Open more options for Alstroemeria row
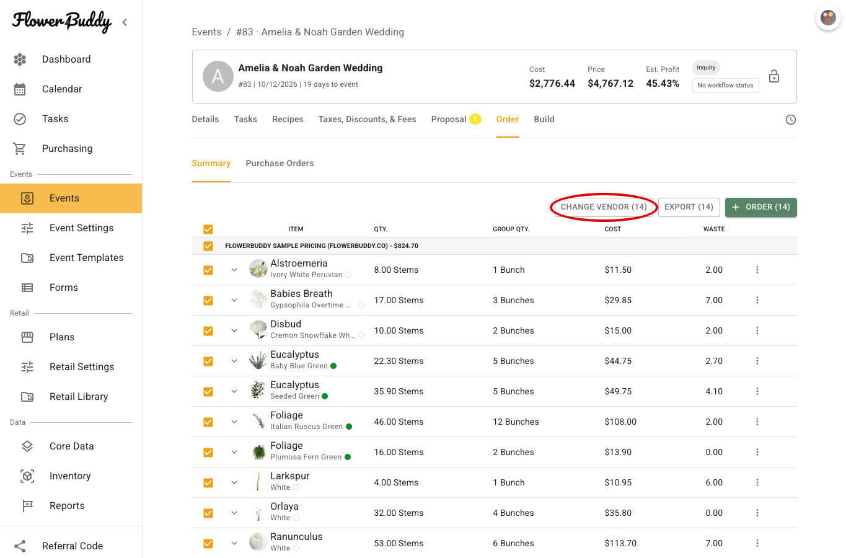 757,270
